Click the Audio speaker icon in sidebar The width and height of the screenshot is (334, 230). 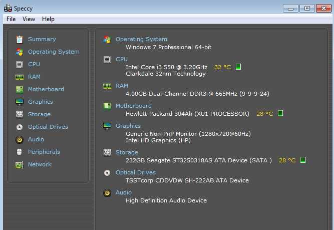pos(20,140)
